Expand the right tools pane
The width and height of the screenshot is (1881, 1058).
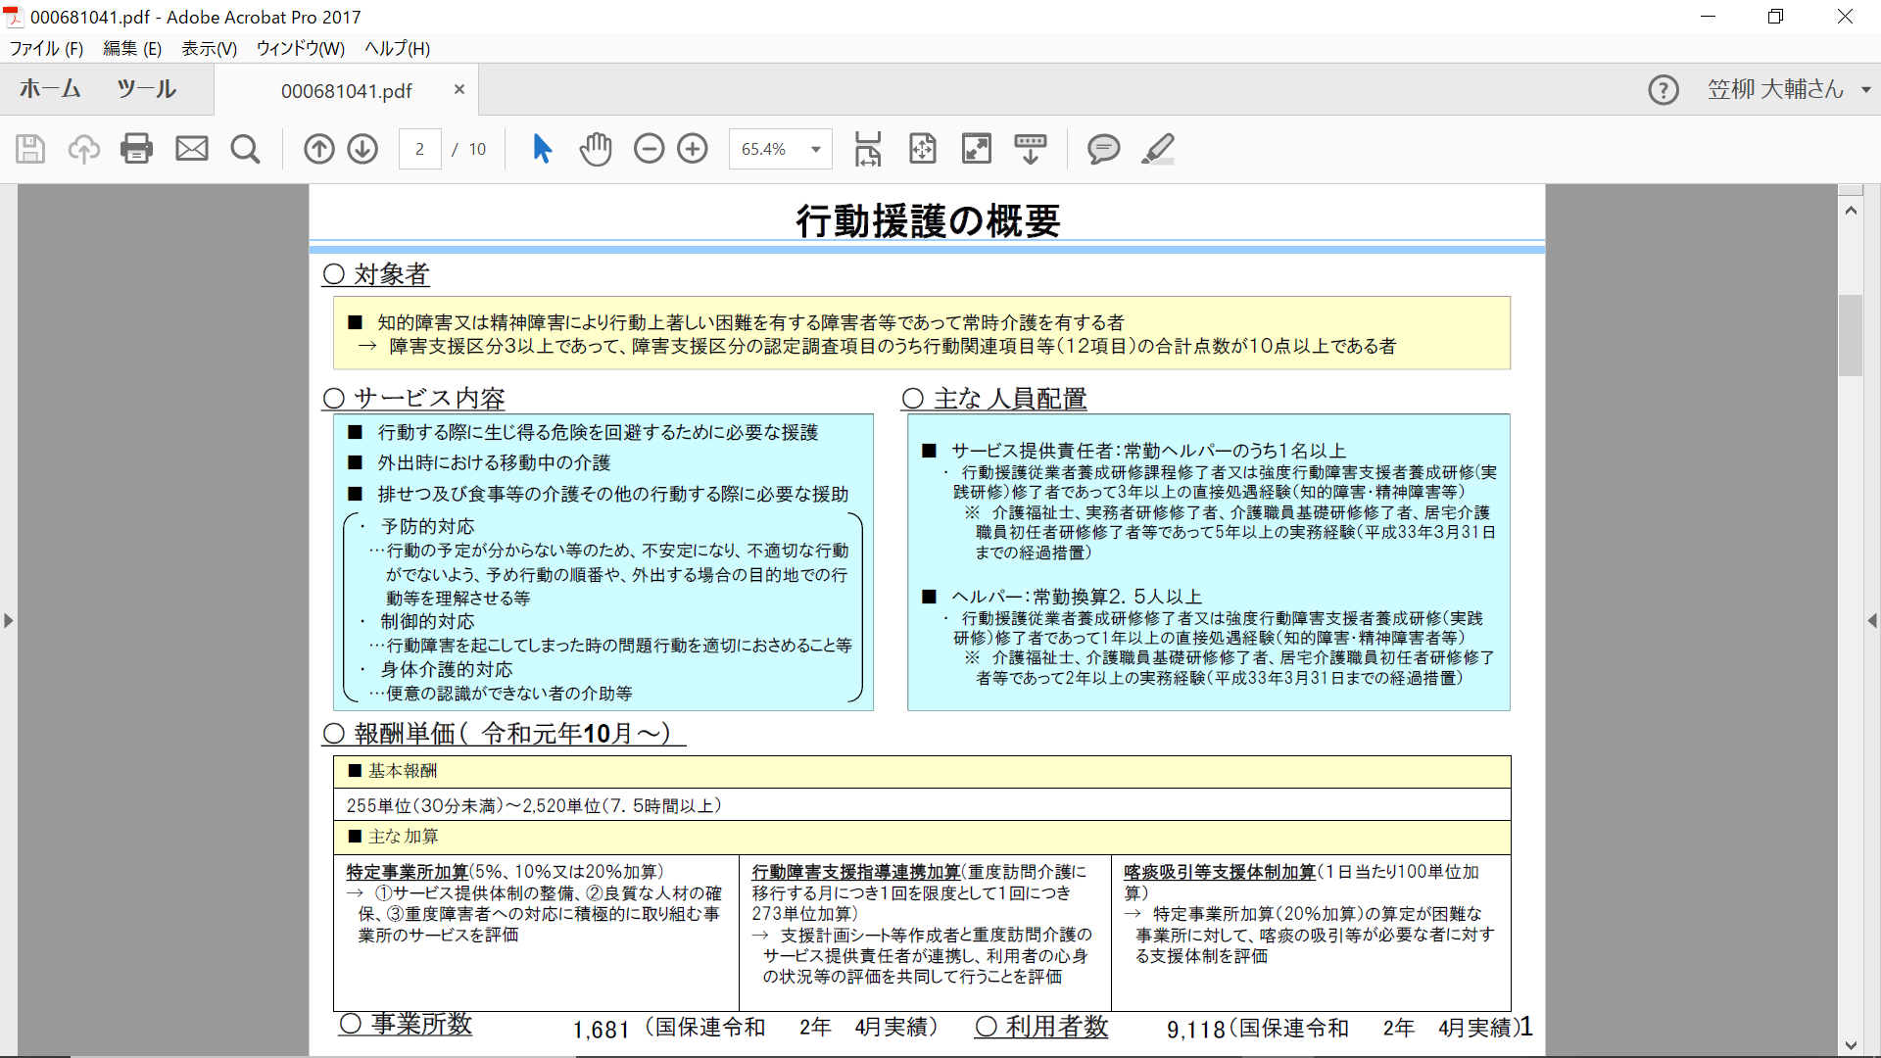tap(1872, 620)
